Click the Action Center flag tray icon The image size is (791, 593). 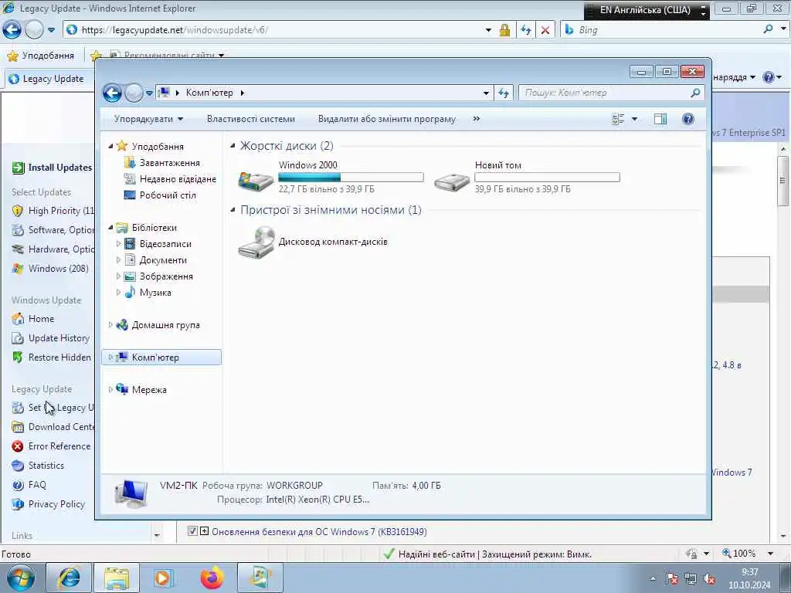(671, 579)
